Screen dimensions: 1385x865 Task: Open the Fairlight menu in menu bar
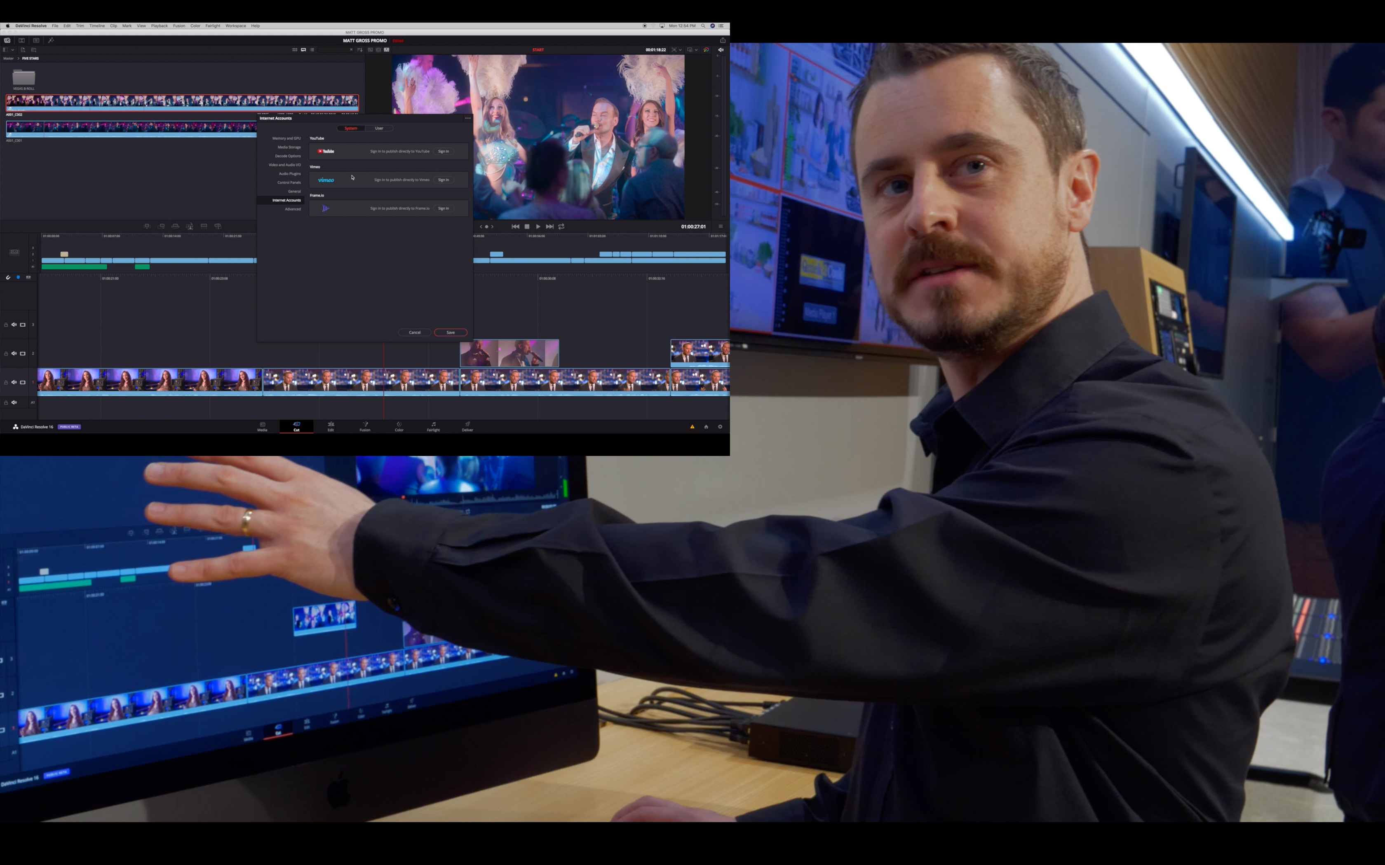pyautogui.click(x=213, y=26)
